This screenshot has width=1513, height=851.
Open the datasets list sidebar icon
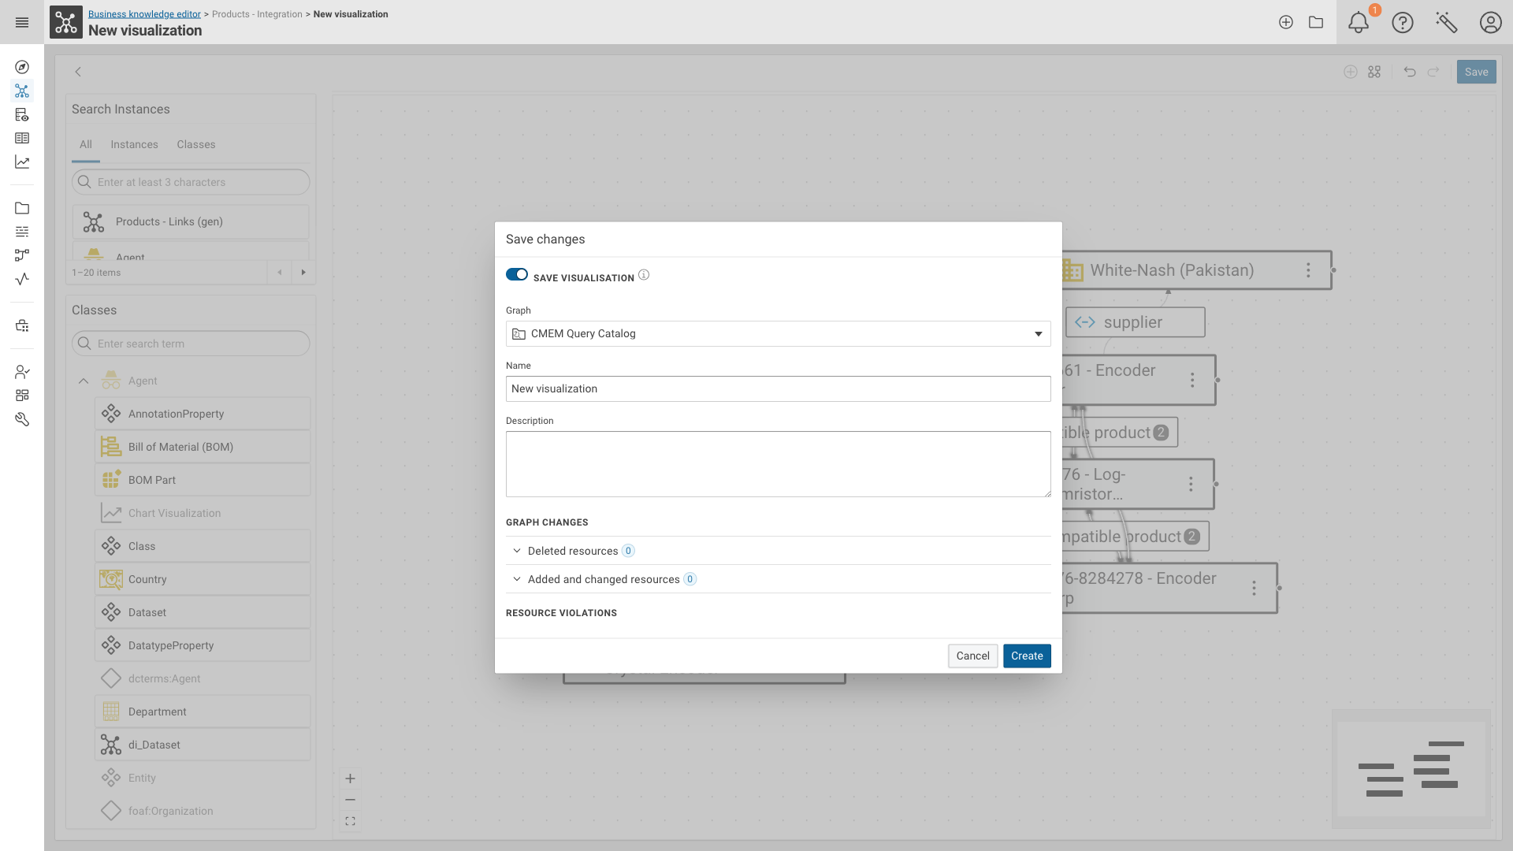click(x=22, y=232)
